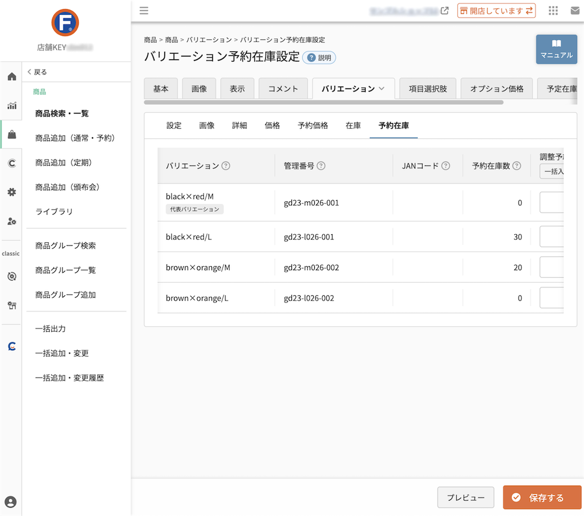Click management number gd23-l026-001
584x516 pixels.
tap(309, 237)
